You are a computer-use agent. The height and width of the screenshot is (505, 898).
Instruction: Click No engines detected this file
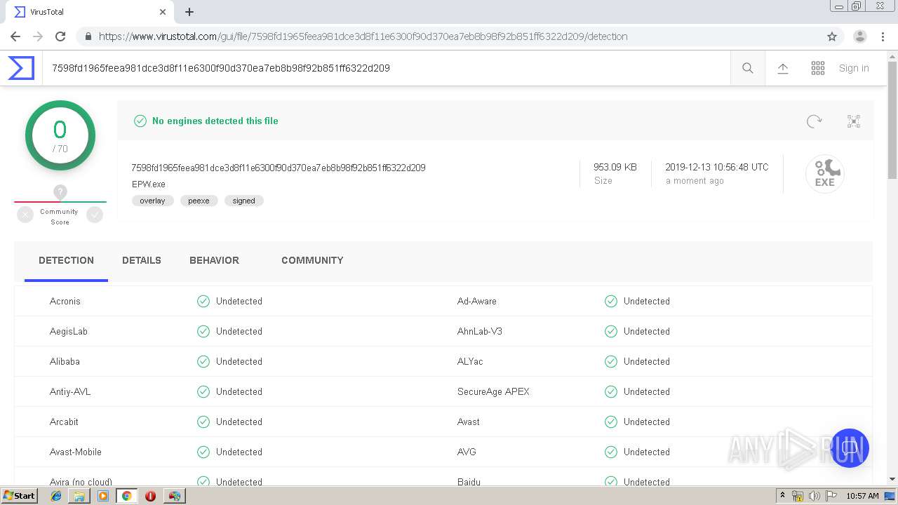215,121
